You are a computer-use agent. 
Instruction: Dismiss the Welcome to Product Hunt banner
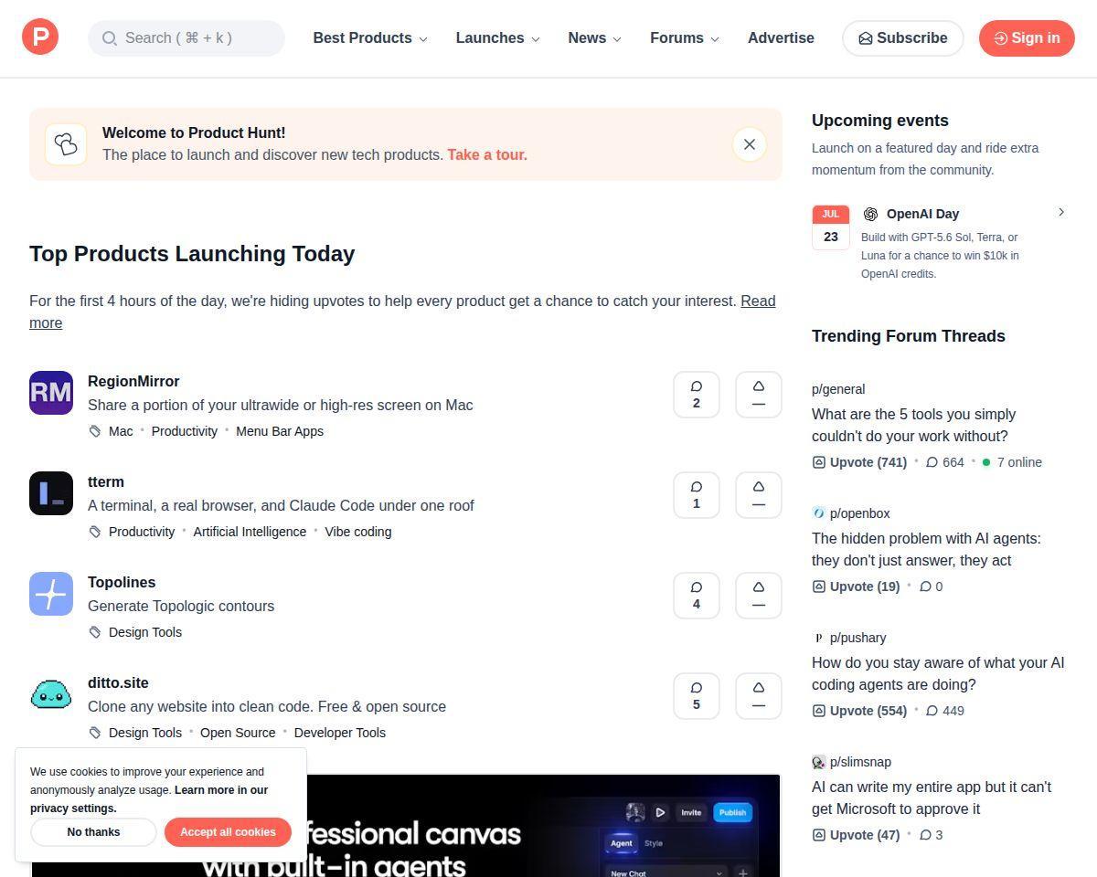(x=750, y=144)
